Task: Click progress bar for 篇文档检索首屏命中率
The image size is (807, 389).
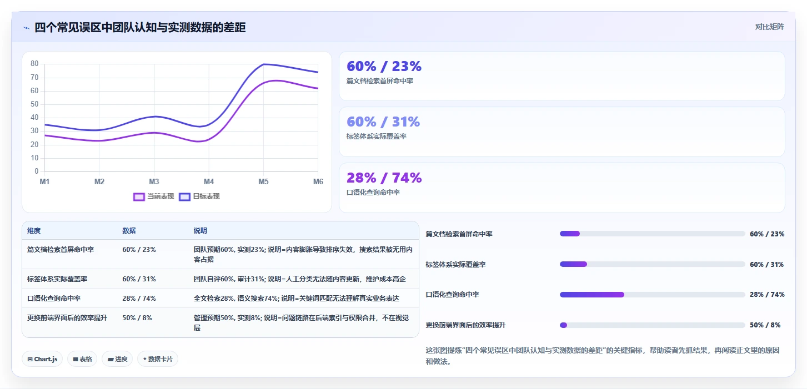Action: pyautogui.click(x=652, y=234)
